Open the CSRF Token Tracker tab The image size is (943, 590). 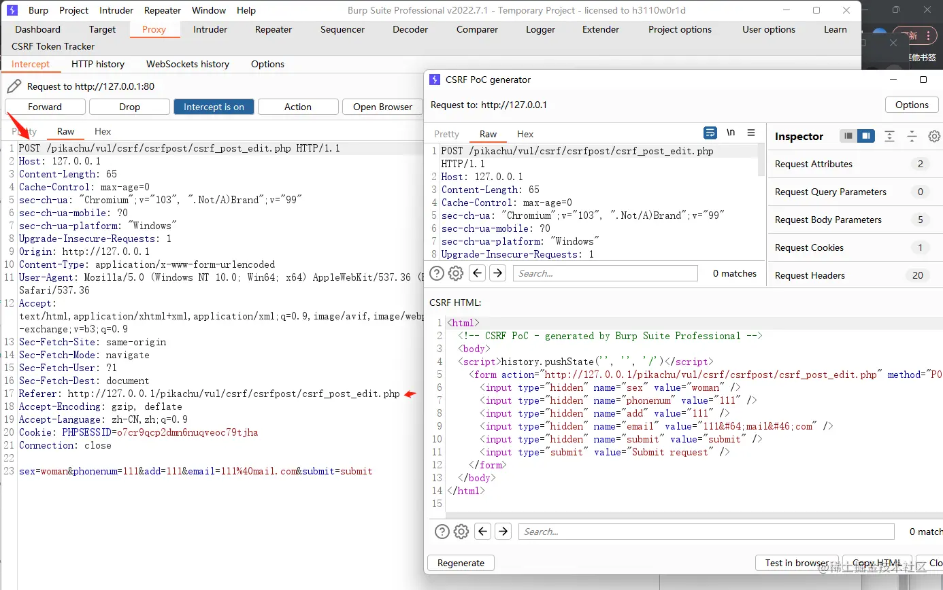[x=53, y=46]
